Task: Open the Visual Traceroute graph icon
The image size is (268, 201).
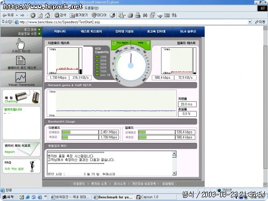Action: coord(20,77)
